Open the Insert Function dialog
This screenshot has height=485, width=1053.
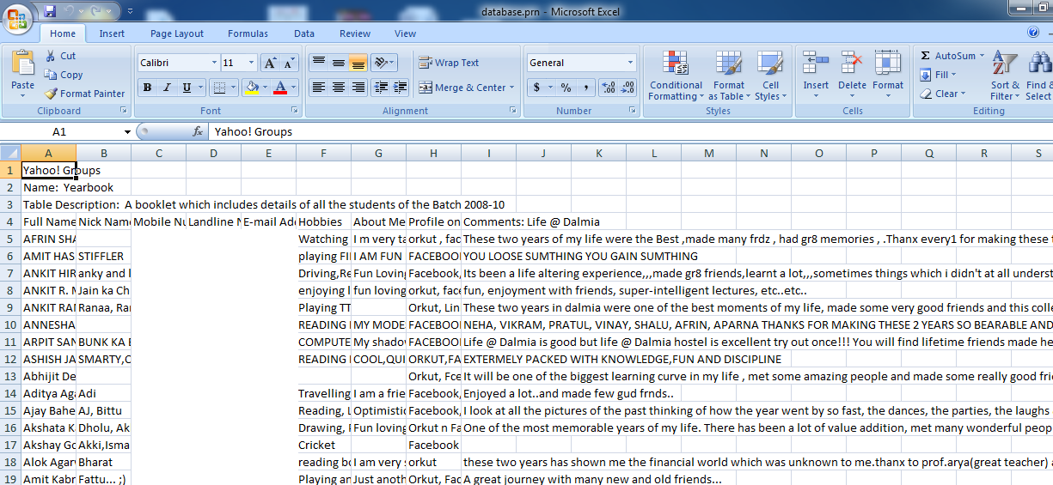click(197, 131)
